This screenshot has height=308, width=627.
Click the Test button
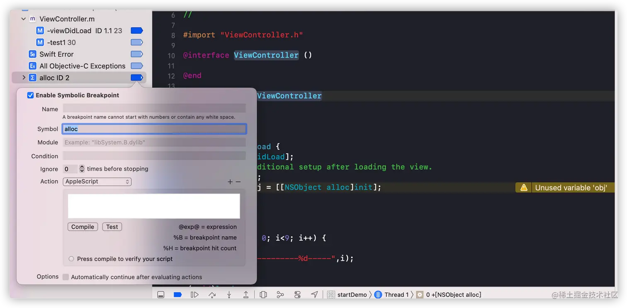[112, 227]
